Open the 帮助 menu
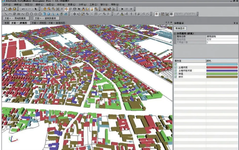Image resolution: width=239 pixels, height=150 pixels. [115, 5]
